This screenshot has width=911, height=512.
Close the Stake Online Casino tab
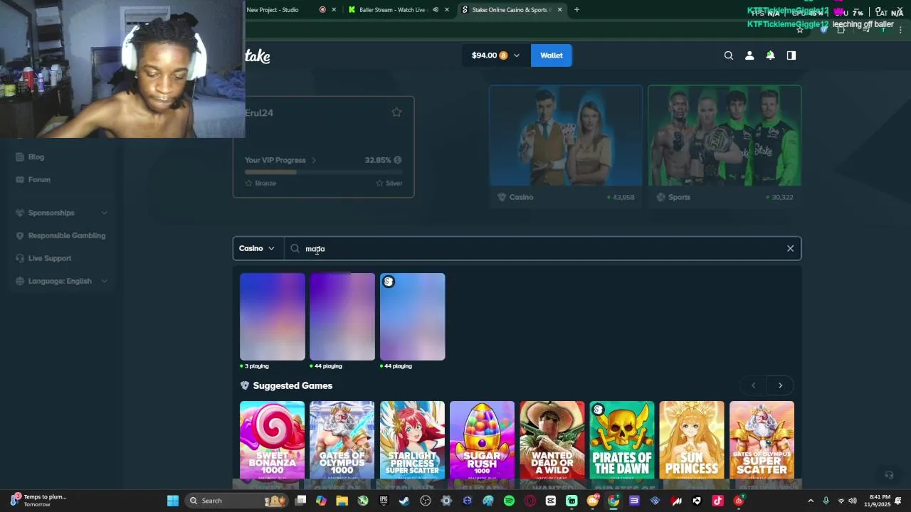559,10
